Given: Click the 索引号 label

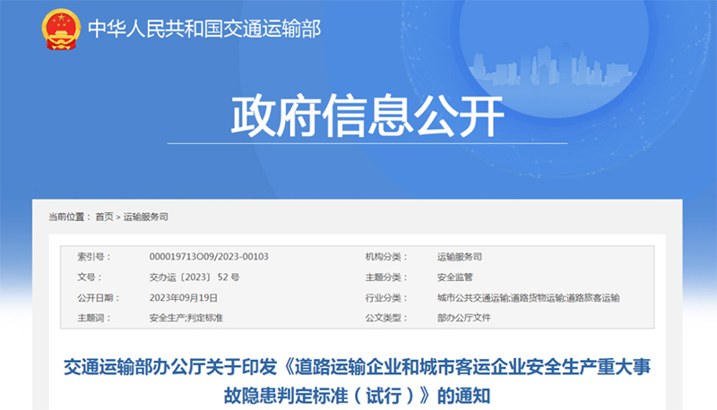Looking at the screenshot, I should (94, 257).
